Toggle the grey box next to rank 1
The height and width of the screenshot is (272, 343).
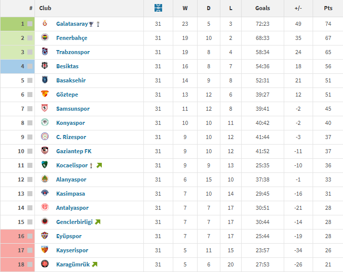click(30, 24)
